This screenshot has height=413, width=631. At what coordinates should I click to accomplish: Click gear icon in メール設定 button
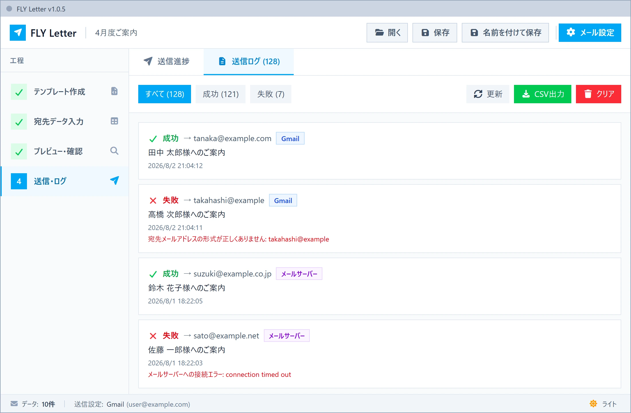[571, 32]
